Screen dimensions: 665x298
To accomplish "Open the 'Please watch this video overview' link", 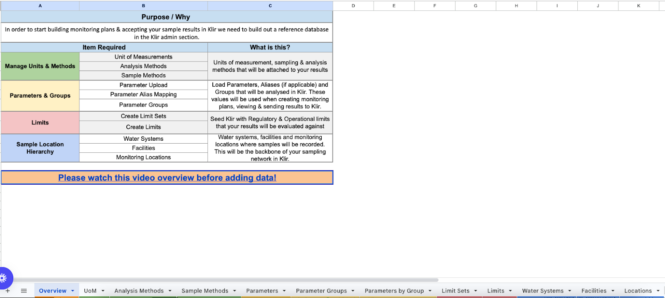I will pos(167,178).
